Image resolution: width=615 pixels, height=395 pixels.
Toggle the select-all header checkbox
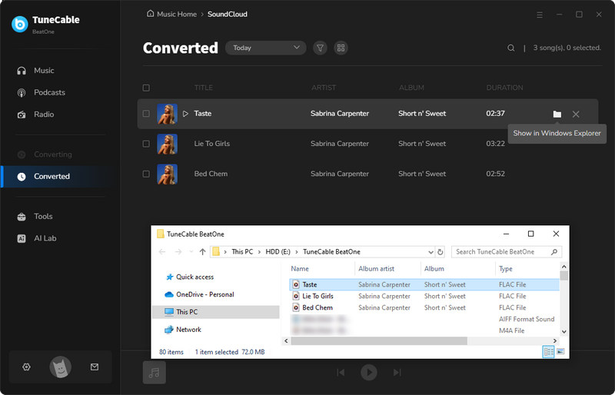[x=146, y=88]
